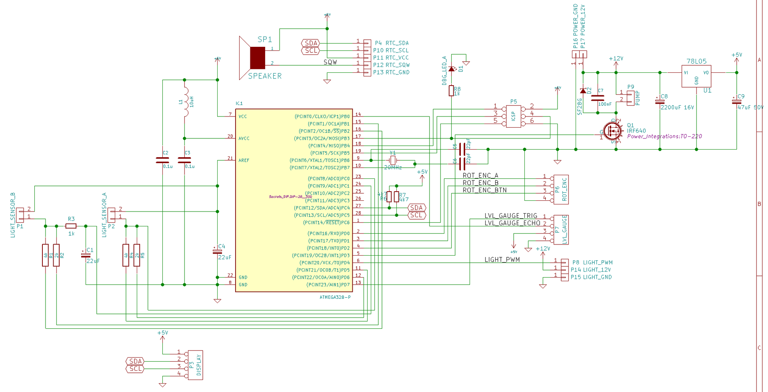Click the (PCINT14/RESET)PC6 pin name
768x392 pixels.
click(326, 222)
